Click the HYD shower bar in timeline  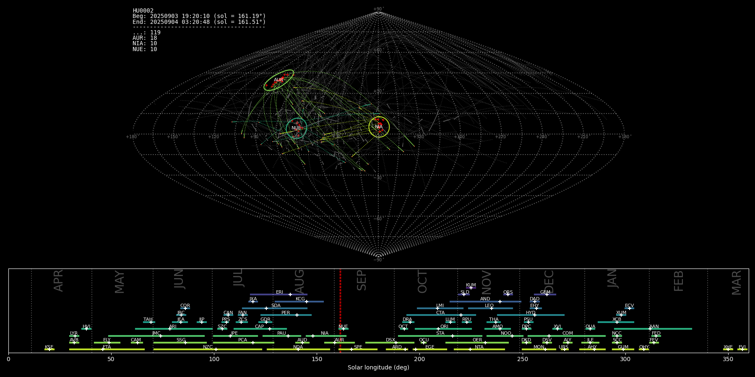point(531,315)
